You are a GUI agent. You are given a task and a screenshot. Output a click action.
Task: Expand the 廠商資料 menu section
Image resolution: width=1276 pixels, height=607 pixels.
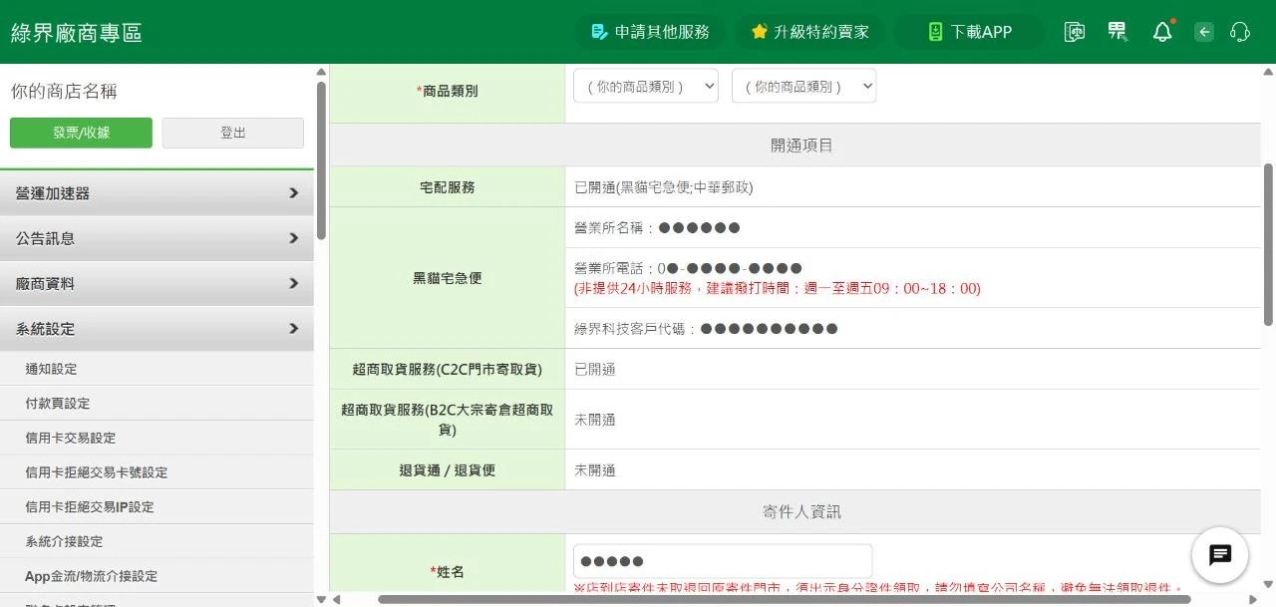coord(157,283)
